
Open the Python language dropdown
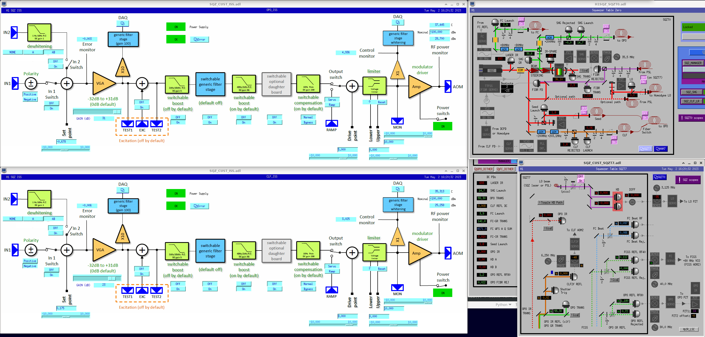[x=504, y=305]
